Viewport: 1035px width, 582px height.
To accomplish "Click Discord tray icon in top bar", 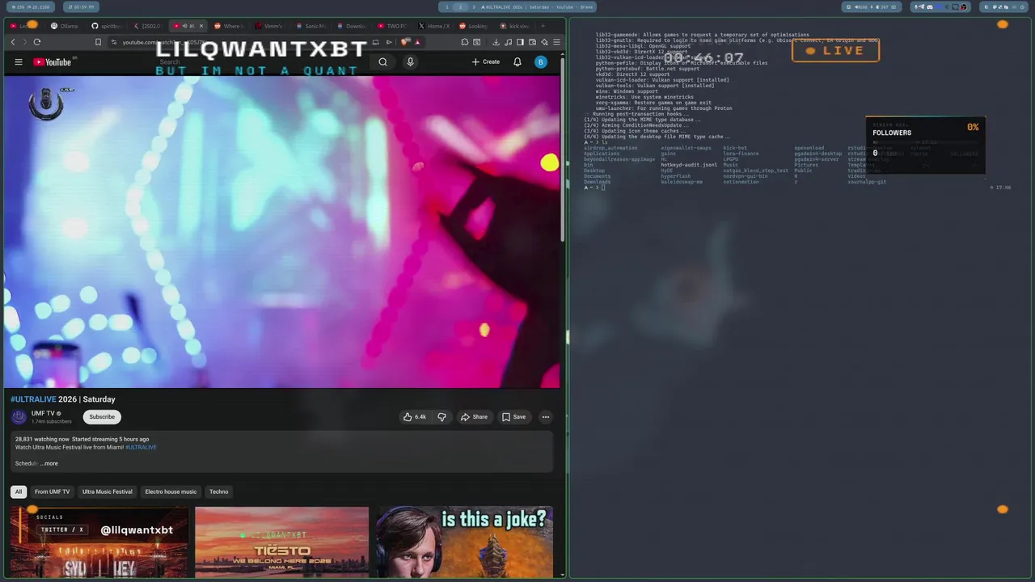I will pyautogui.click(x=930, y=7).
